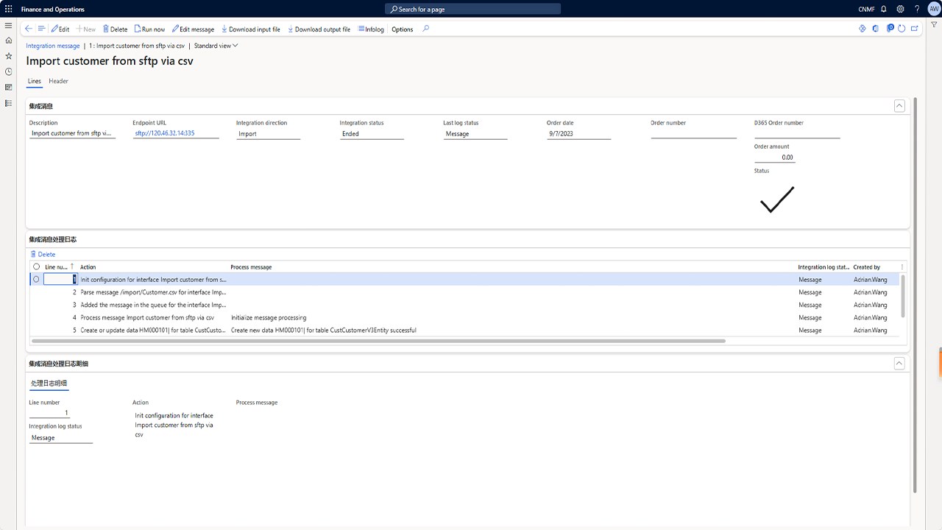This screenshot has width=942, height=530.
Task: Select the 处理日志明细 tab
Action: click(x=49, y=384)
